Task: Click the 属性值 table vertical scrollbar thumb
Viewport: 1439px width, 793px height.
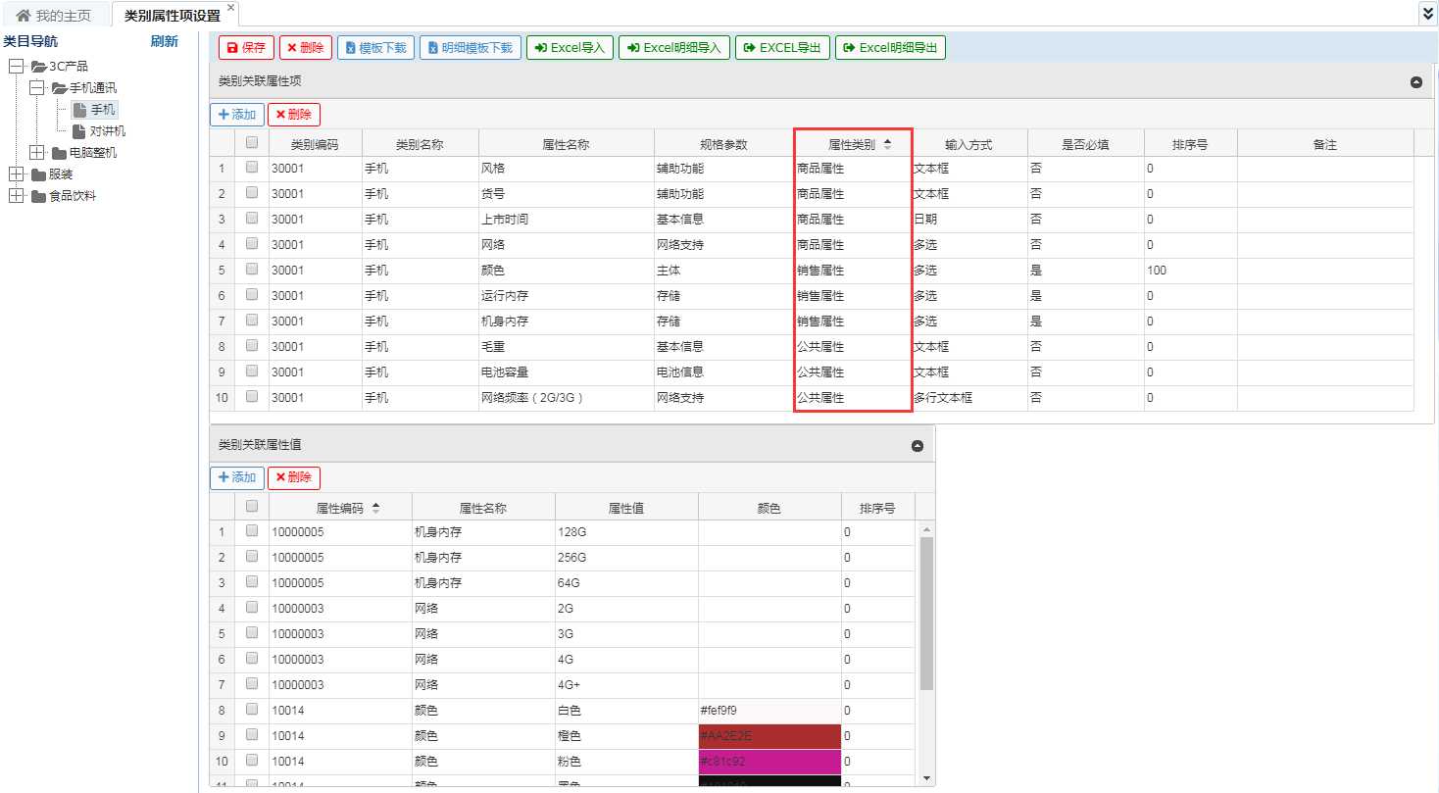Action: click(926, 614)
